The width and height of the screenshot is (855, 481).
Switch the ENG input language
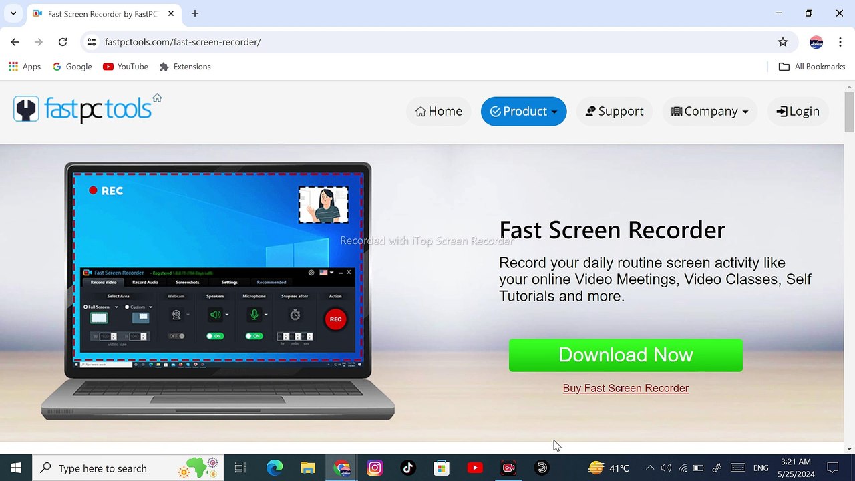click(x=761, y=468)
